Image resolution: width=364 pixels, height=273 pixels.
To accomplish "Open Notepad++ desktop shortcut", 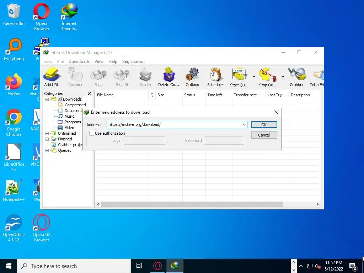I will (x=14, y=191).
